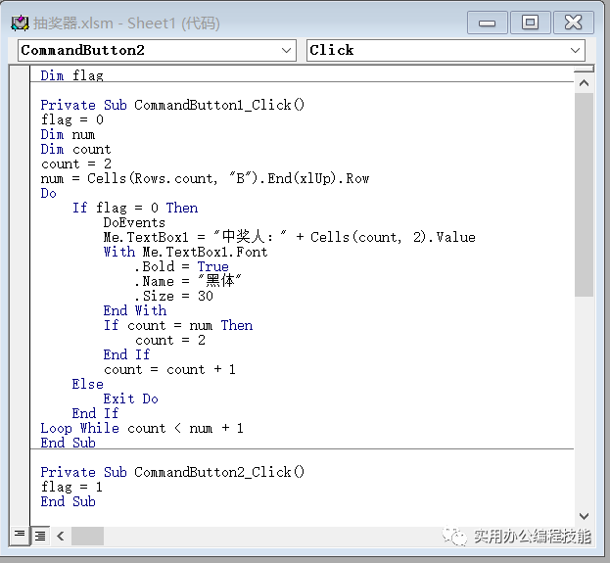Click the 'End With' line
The width and height of the screenshot is (610, 563).
coord(135,310)
